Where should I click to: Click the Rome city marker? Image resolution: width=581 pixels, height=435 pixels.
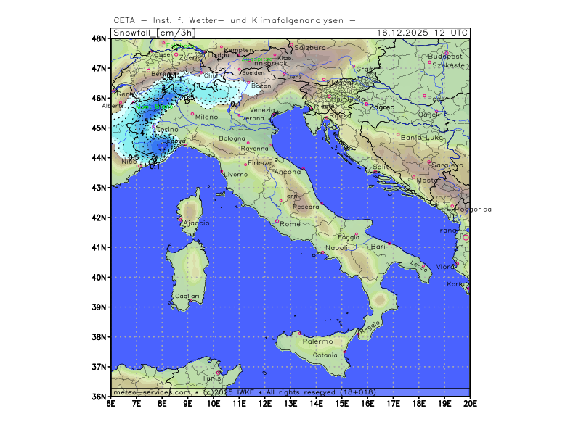pyautogui.click(x=277, y=220)
